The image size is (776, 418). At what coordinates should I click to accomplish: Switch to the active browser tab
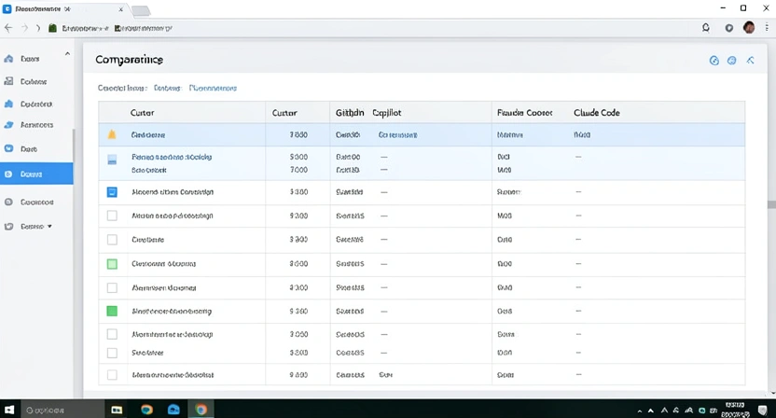pyautogui.click(x=64, y=9)
